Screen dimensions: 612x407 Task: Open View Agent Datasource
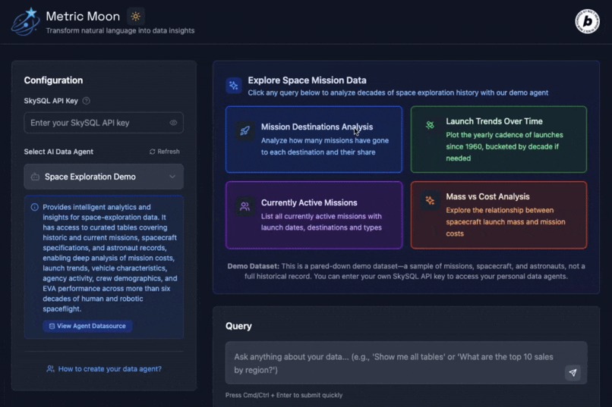tap(87, 326)
